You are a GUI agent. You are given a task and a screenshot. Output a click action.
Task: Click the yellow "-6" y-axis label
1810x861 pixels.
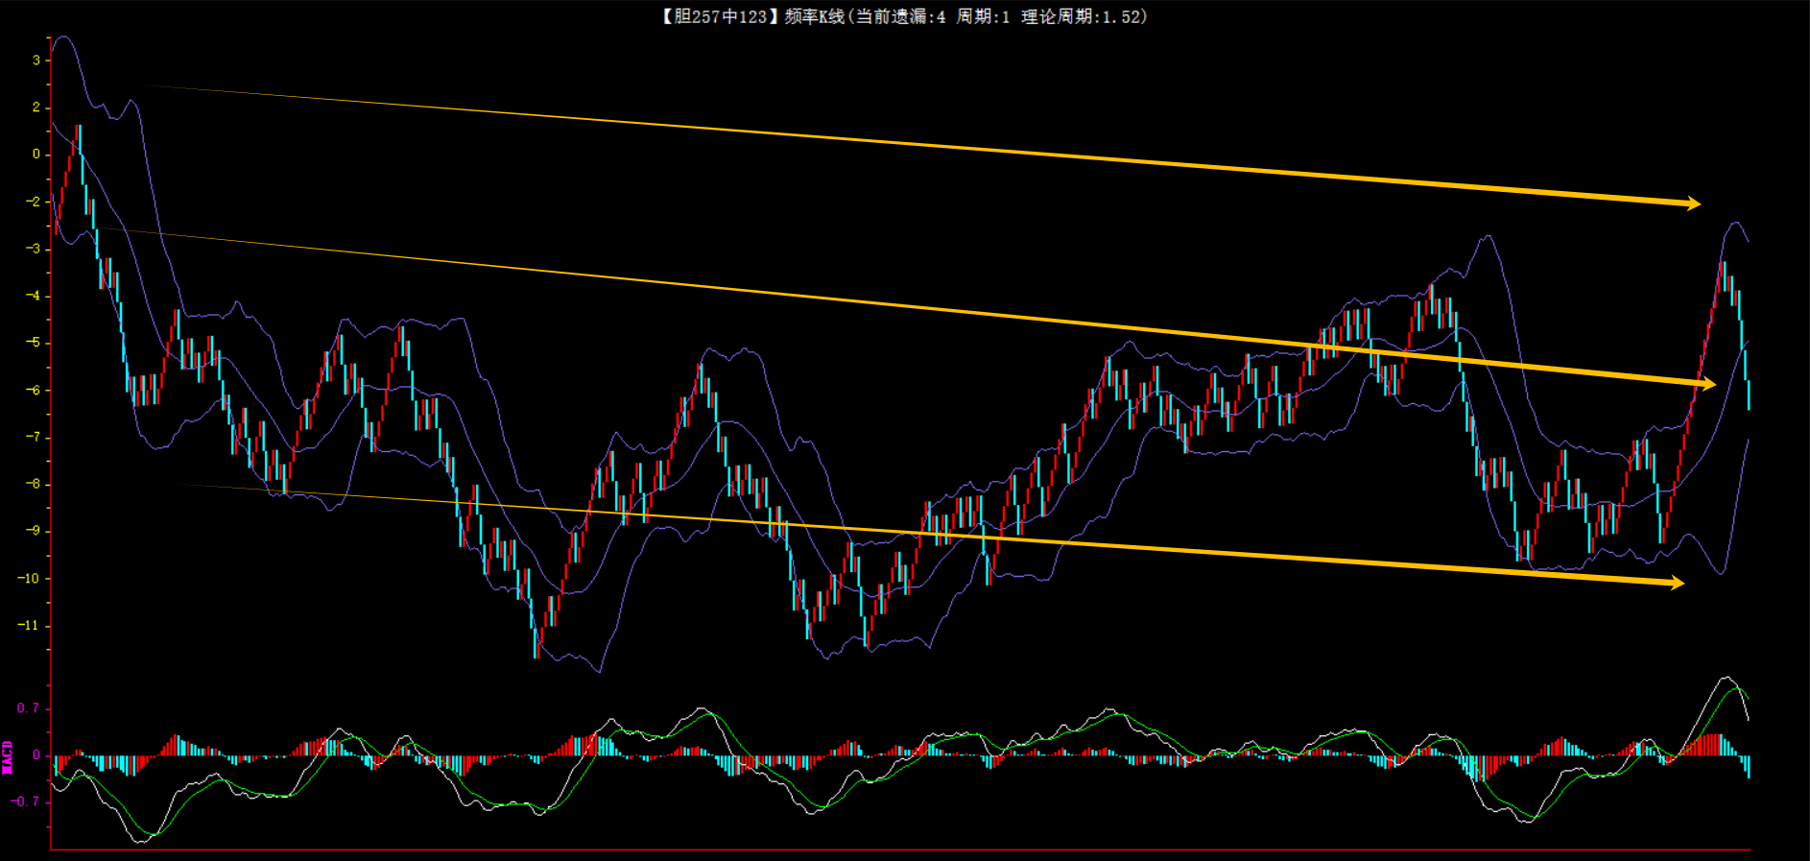coord(34,390)
